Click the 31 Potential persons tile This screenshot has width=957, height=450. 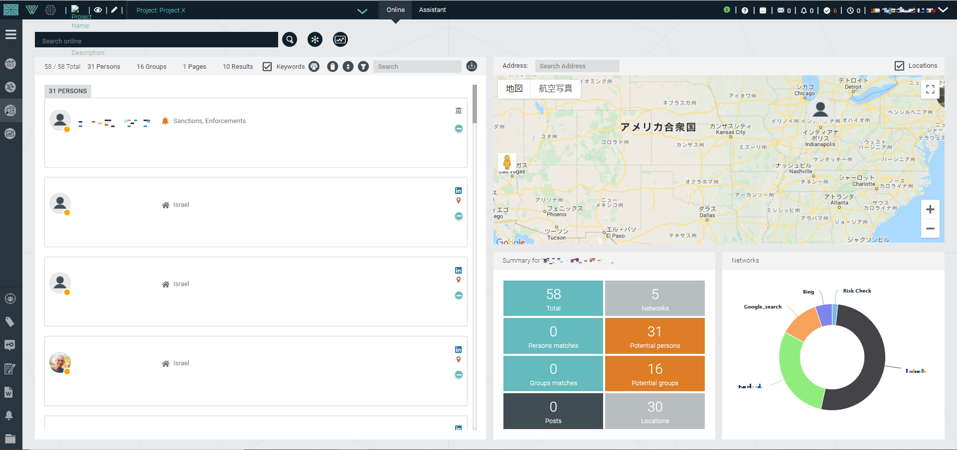pos(654,336)
